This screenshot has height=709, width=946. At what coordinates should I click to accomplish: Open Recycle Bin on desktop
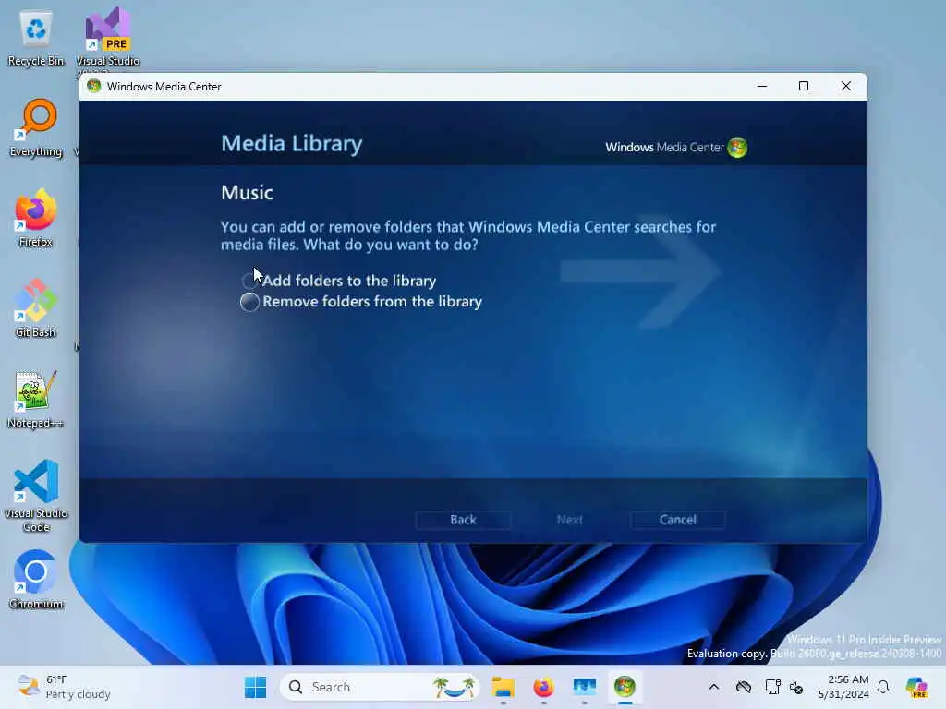coord(36,39)
